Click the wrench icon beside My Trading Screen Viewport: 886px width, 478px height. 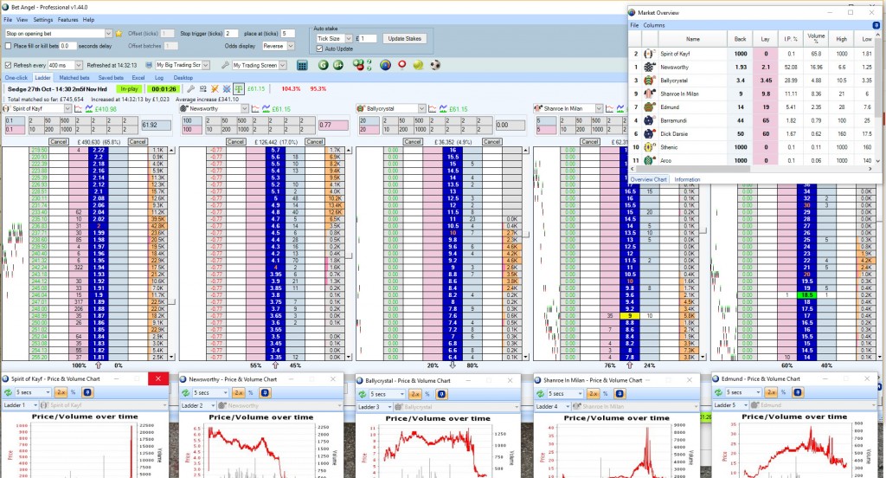pos(225,65)
